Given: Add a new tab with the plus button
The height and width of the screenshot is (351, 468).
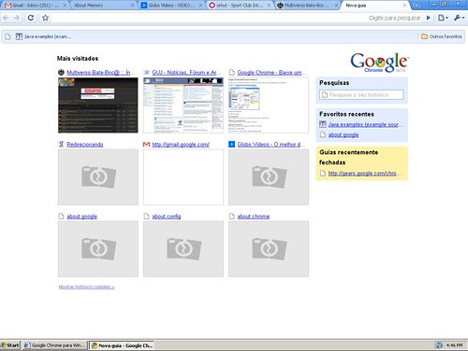Looking at the screenshot, I should pos(417,6).
